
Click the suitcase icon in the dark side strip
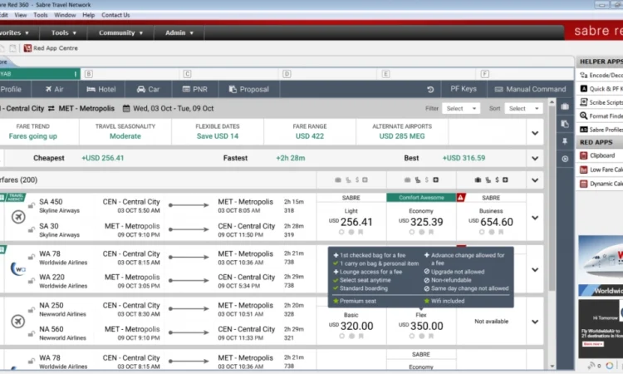pos(565,106)
